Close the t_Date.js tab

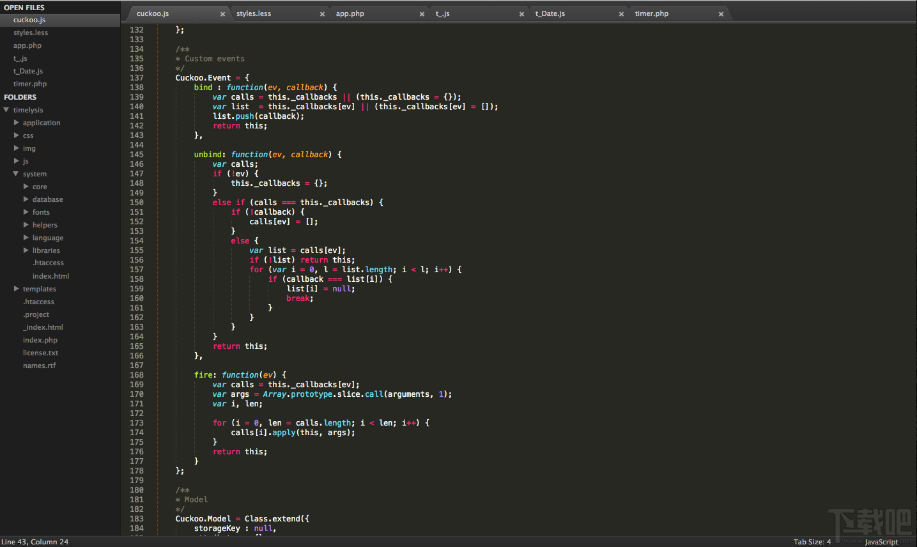click(620, 13)
